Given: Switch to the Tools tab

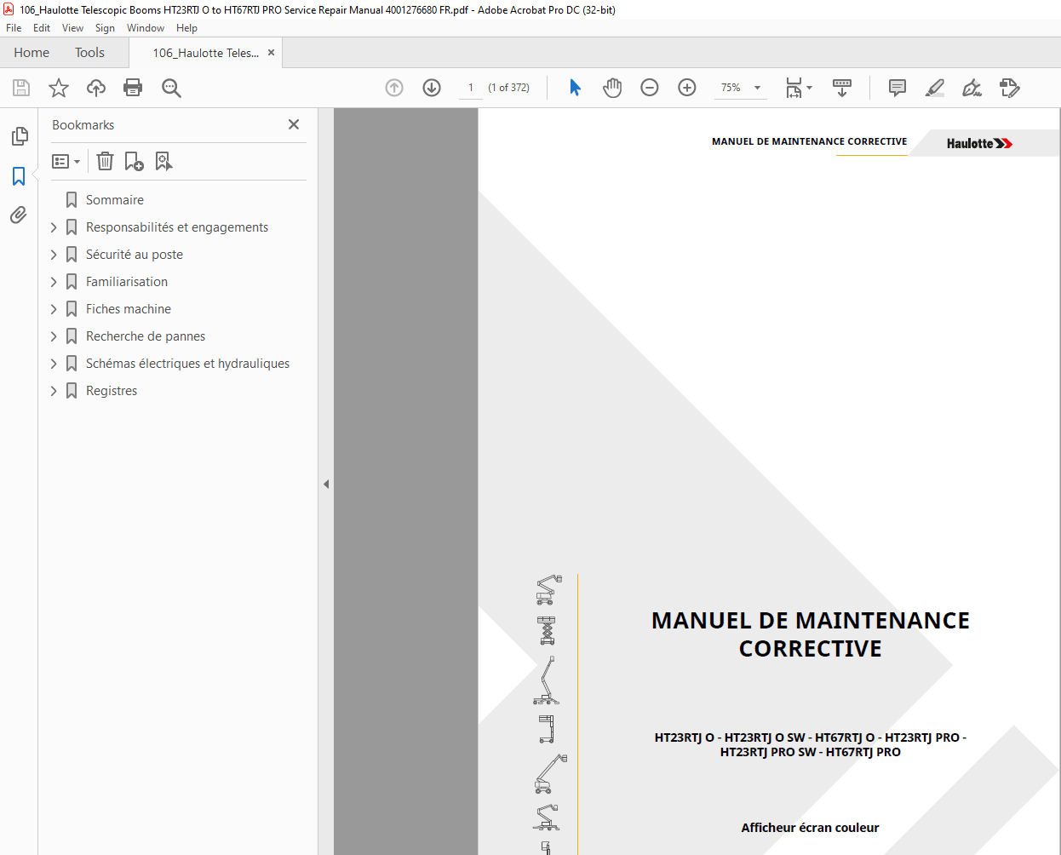Looking at the screenshot, I should (x=89, y=53).
